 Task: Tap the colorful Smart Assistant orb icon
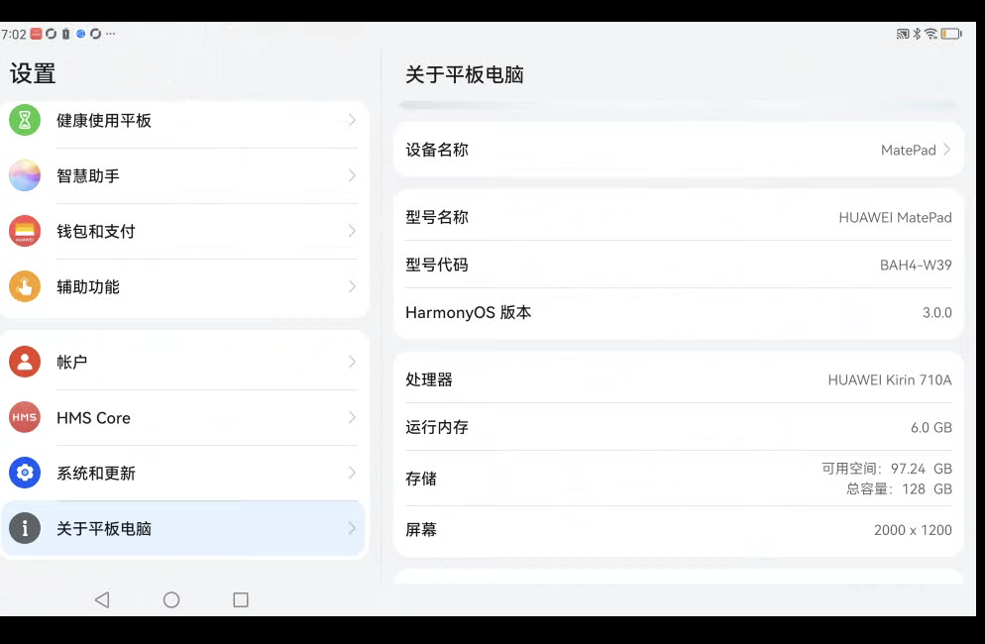coord(25,175)
